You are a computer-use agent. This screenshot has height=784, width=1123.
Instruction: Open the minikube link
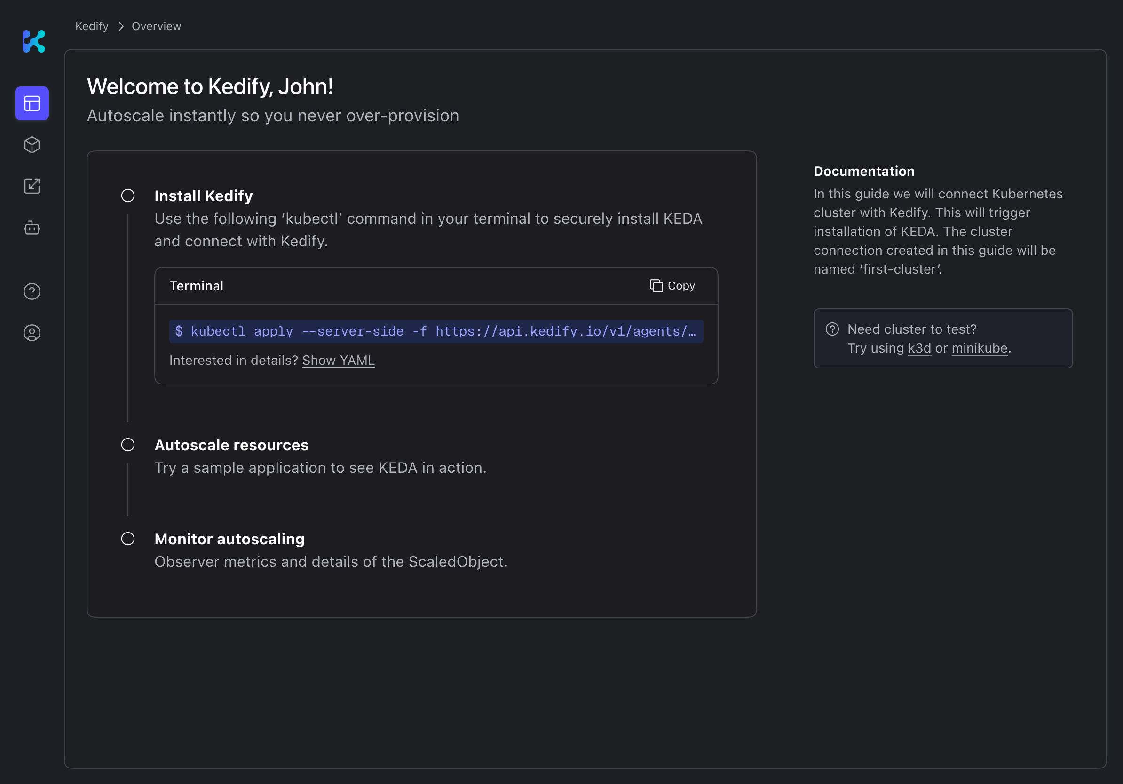click(979, 348)
